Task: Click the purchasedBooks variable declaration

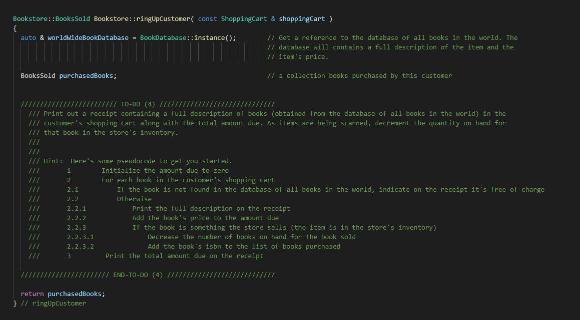Action: [x=86, y=76]
